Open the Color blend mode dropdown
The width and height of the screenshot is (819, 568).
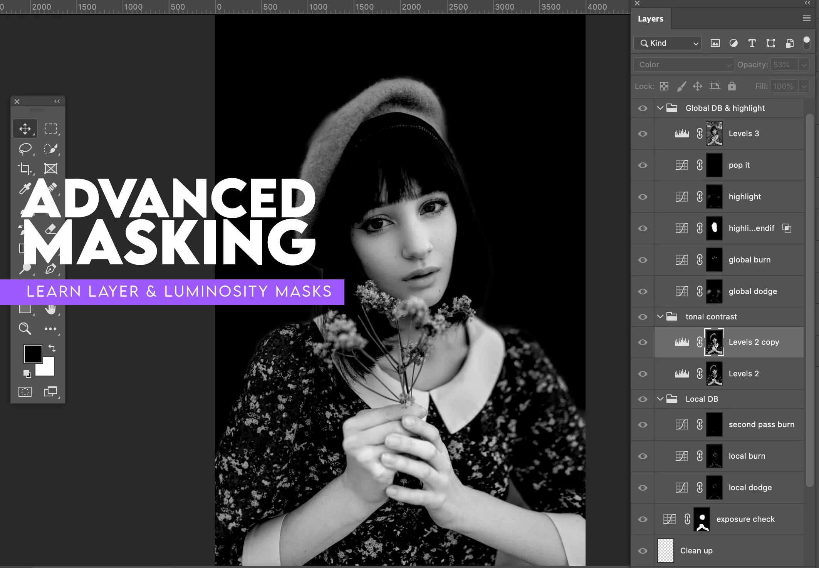click(x=683, y=65)
